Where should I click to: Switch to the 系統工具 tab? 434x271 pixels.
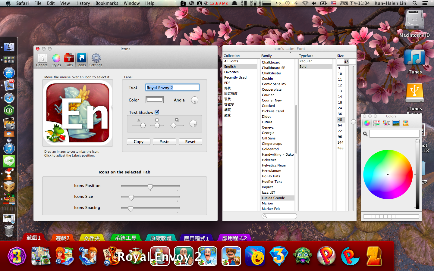coord(126,238)
